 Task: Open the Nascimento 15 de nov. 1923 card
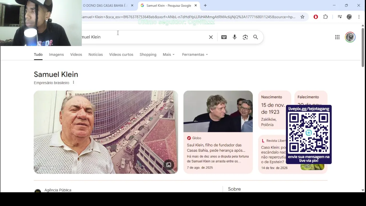(274, 110)
